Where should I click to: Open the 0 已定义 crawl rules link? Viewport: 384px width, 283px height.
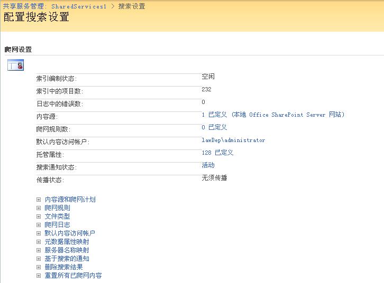[x=214, y=127]
